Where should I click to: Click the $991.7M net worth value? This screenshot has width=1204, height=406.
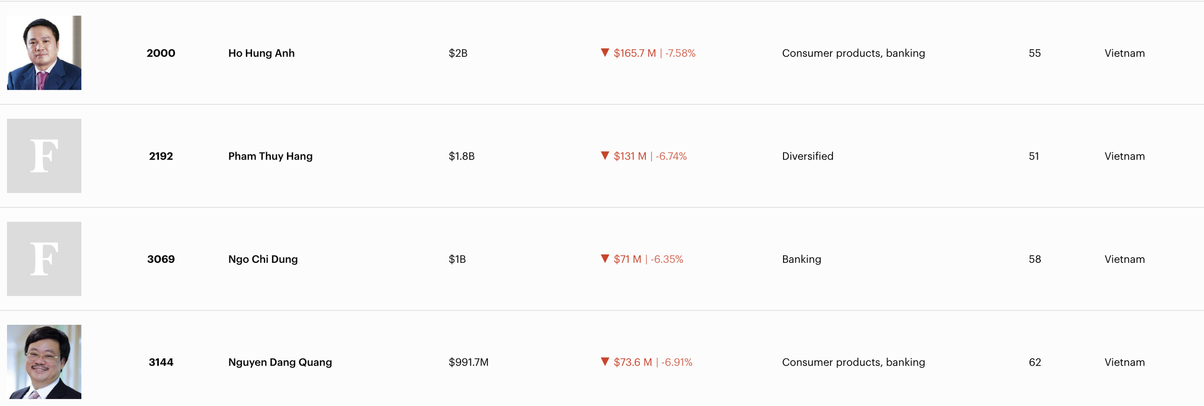(x=468, y=362)
